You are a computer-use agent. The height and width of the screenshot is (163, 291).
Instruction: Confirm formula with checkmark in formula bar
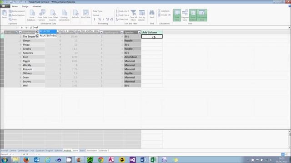coord(26,28)
